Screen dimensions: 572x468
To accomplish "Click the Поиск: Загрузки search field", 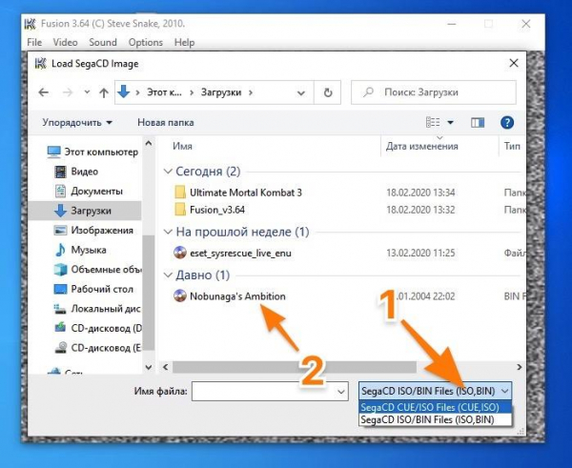I will click(434, 92).
